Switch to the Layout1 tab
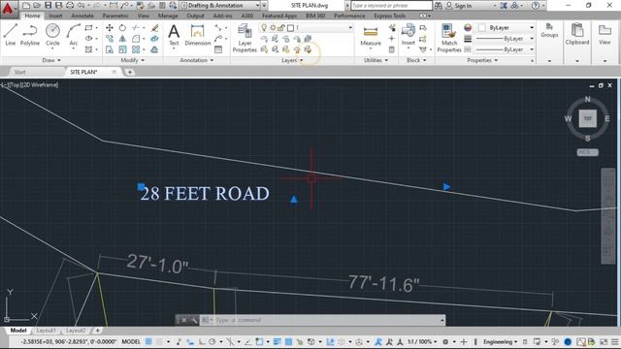 46,331
